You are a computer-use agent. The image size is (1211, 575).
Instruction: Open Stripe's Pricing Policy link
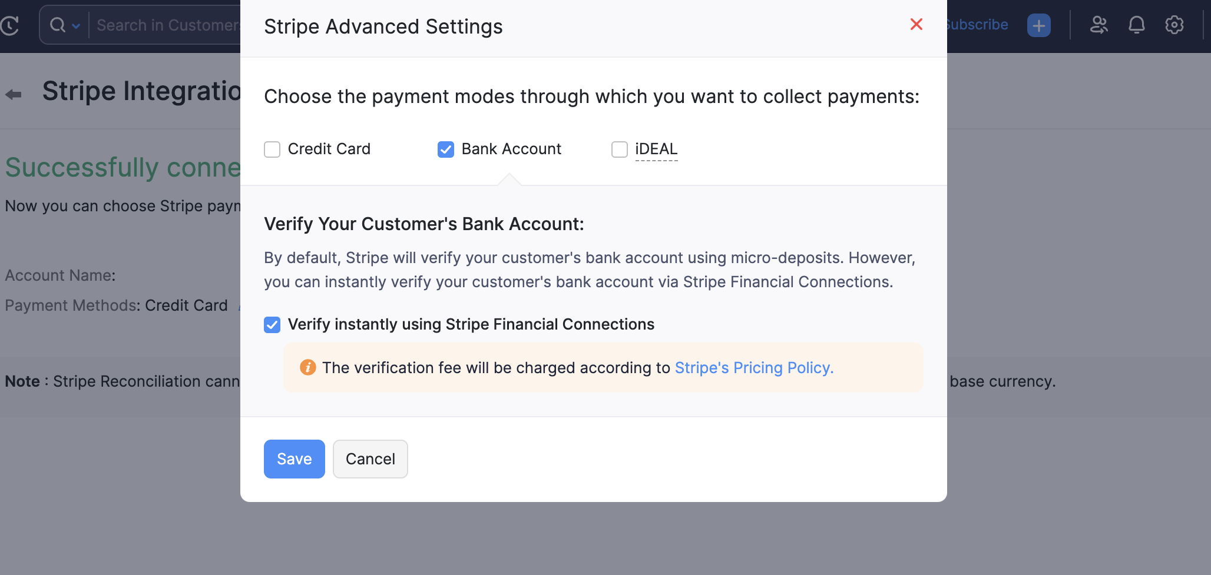click(x=754, y=368)
